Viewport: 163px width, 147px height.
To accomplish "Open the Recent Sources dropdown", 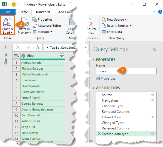I will (x=116, y=26).
